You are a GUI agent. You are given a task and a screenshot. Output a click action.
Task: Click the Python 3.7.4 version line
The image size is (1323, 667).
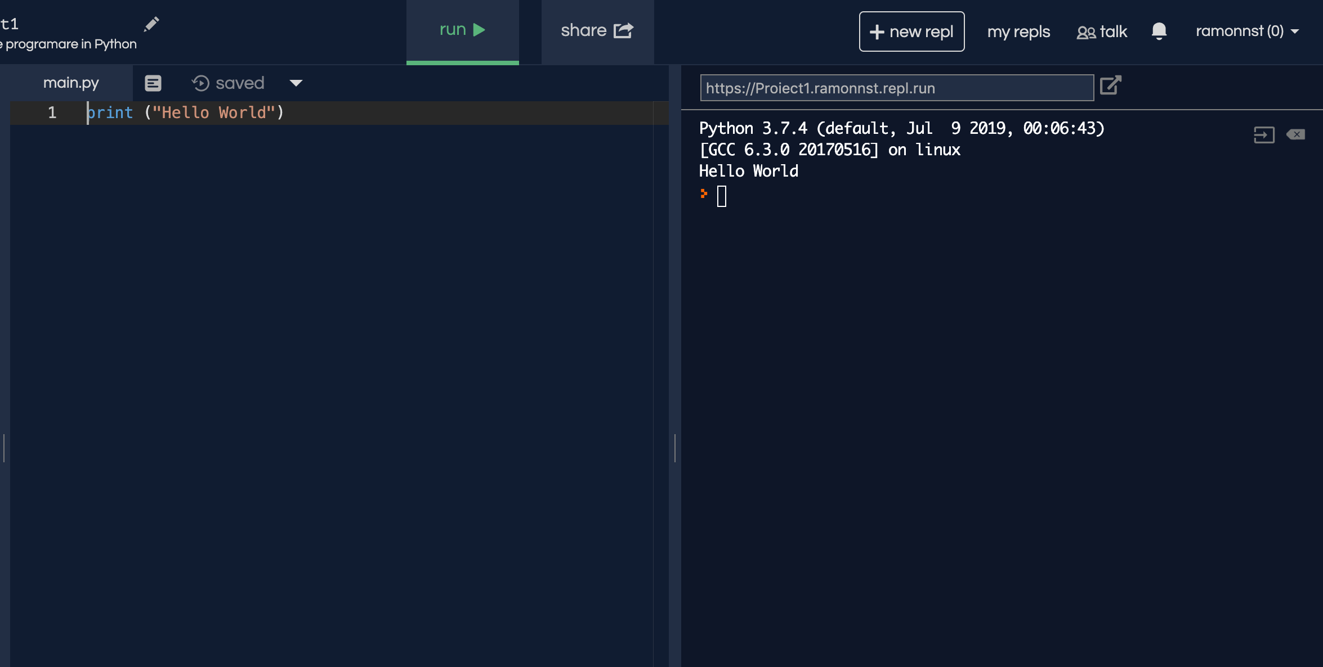point(901,128)
